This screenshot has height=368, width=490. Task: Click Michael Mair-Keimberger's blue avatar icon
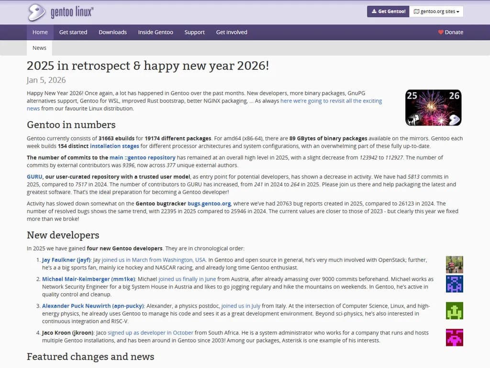[x=454, y=284]
